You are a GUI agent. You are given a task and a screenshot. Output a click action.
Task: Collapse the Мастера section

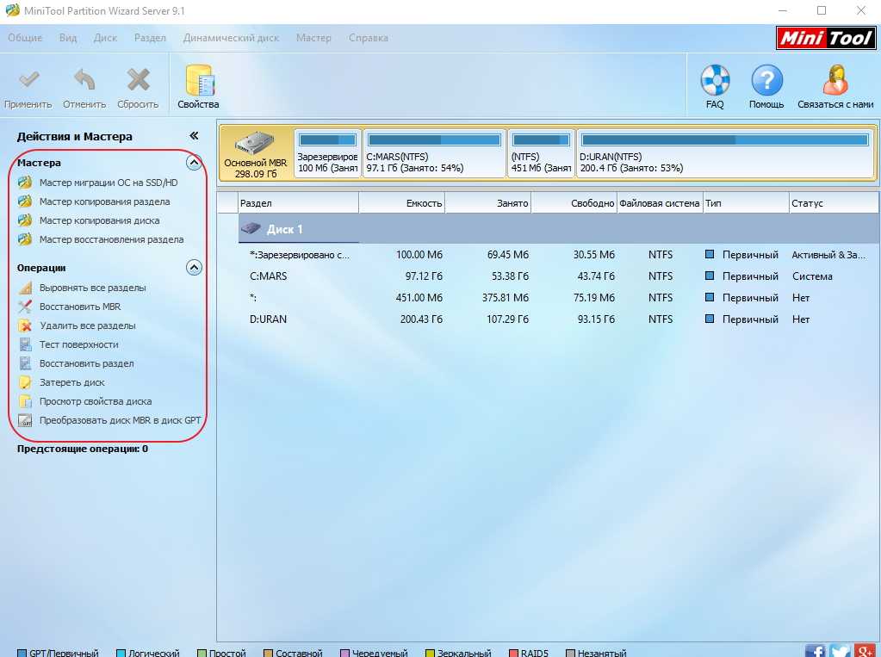[x=195, y=163]
